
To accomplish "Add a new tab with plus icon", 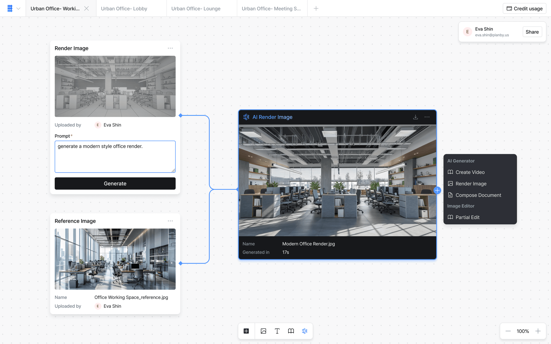I will coord(316,9).
